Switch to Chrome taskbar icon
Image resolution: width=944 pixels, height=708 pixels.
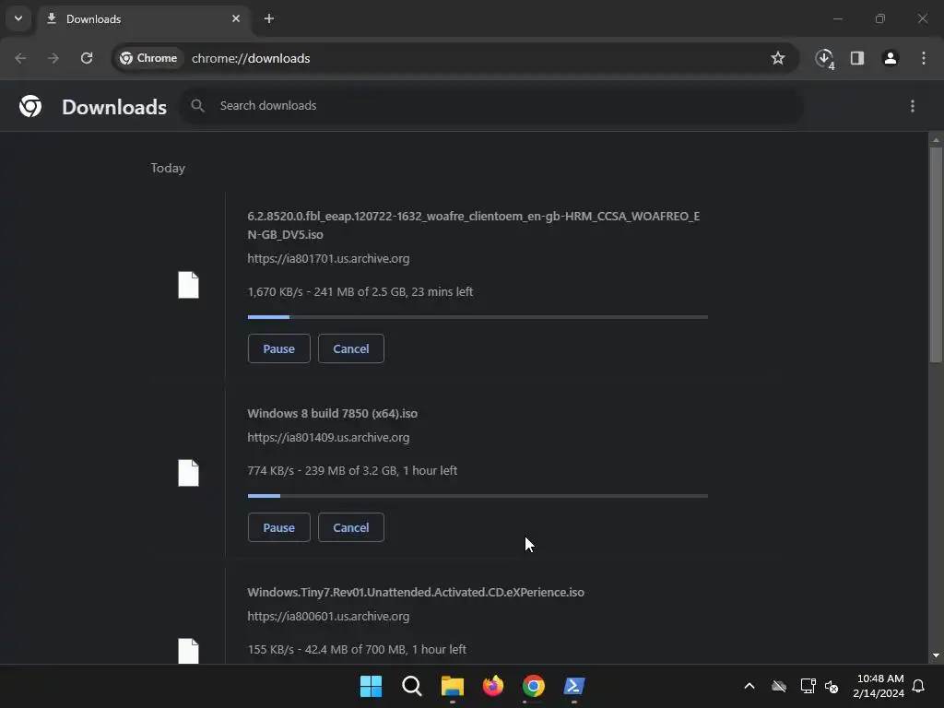[x=534, y=686]
